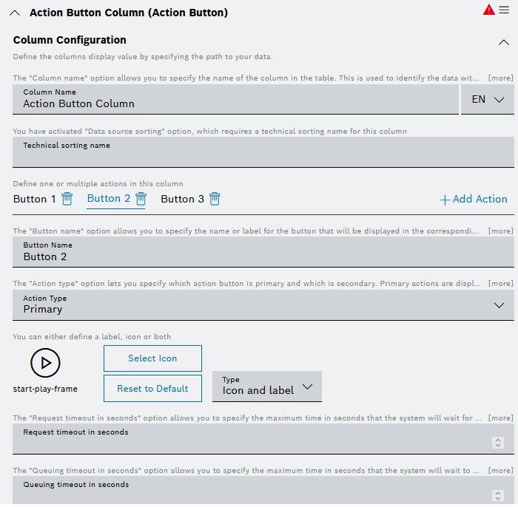Viewport: 518px width, 507px height.
Task: Click more link beside Button name description
Action: (501, 231)
